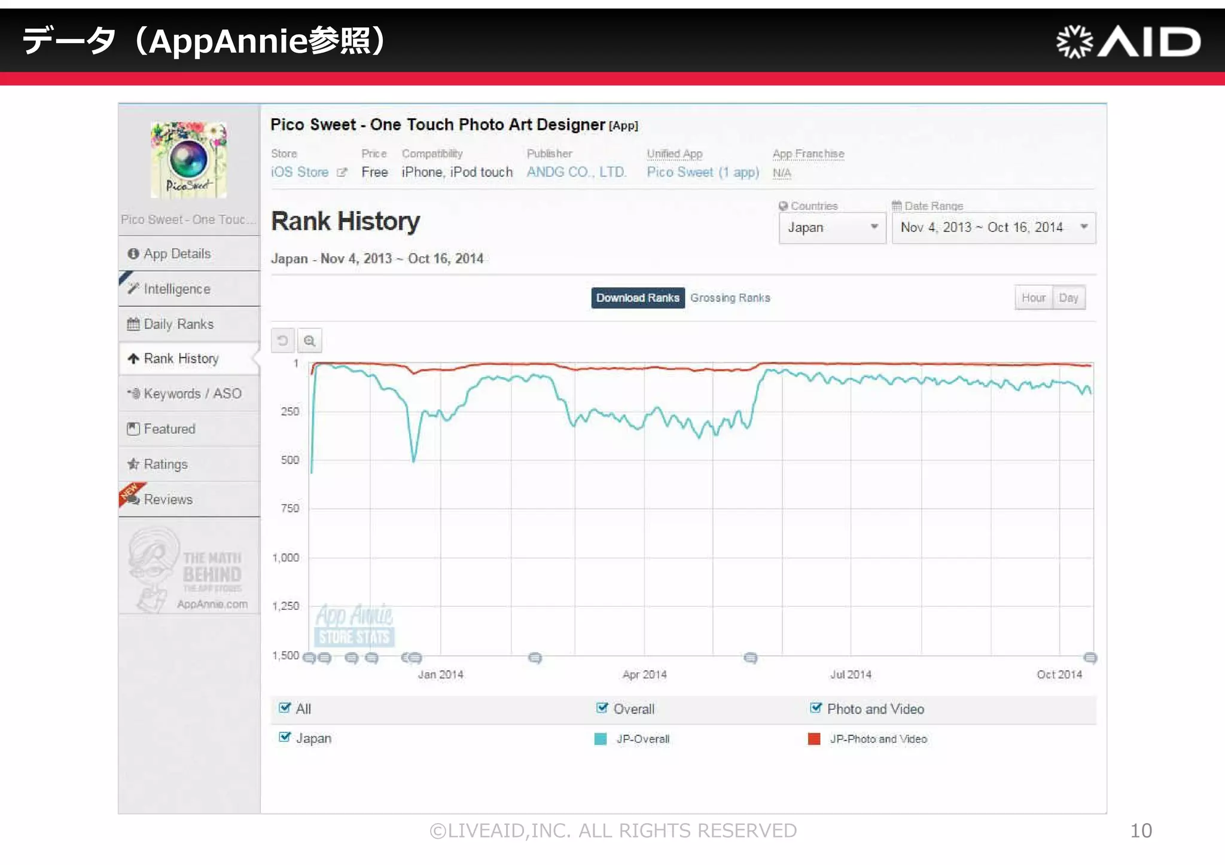The width and height of the screenshot is (1225, 865).
Task: Click the external link icon beside iOS Store
Action: [x=342, y=173]
